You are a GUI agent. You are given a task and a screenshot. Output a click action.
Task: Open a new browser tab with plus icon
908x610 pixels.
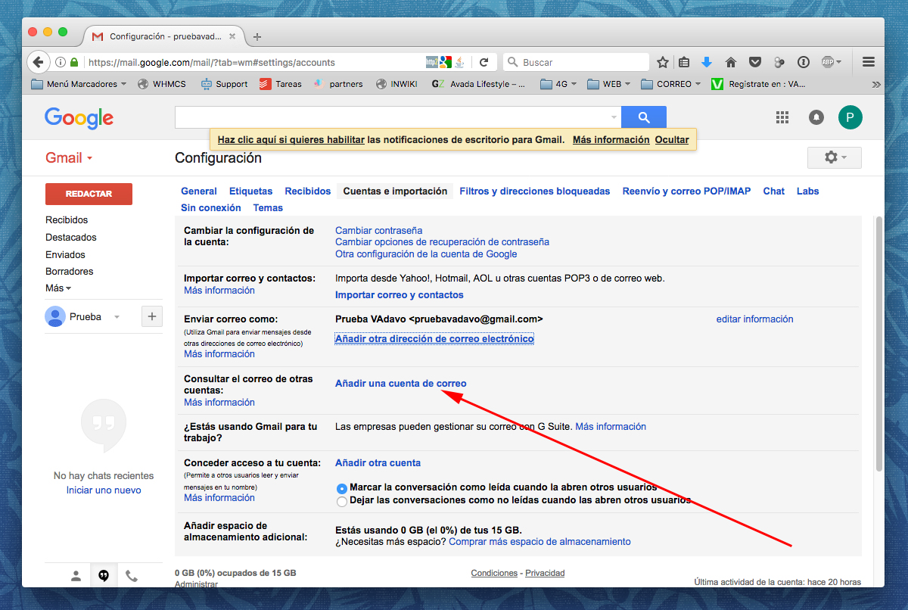[257, 36]
